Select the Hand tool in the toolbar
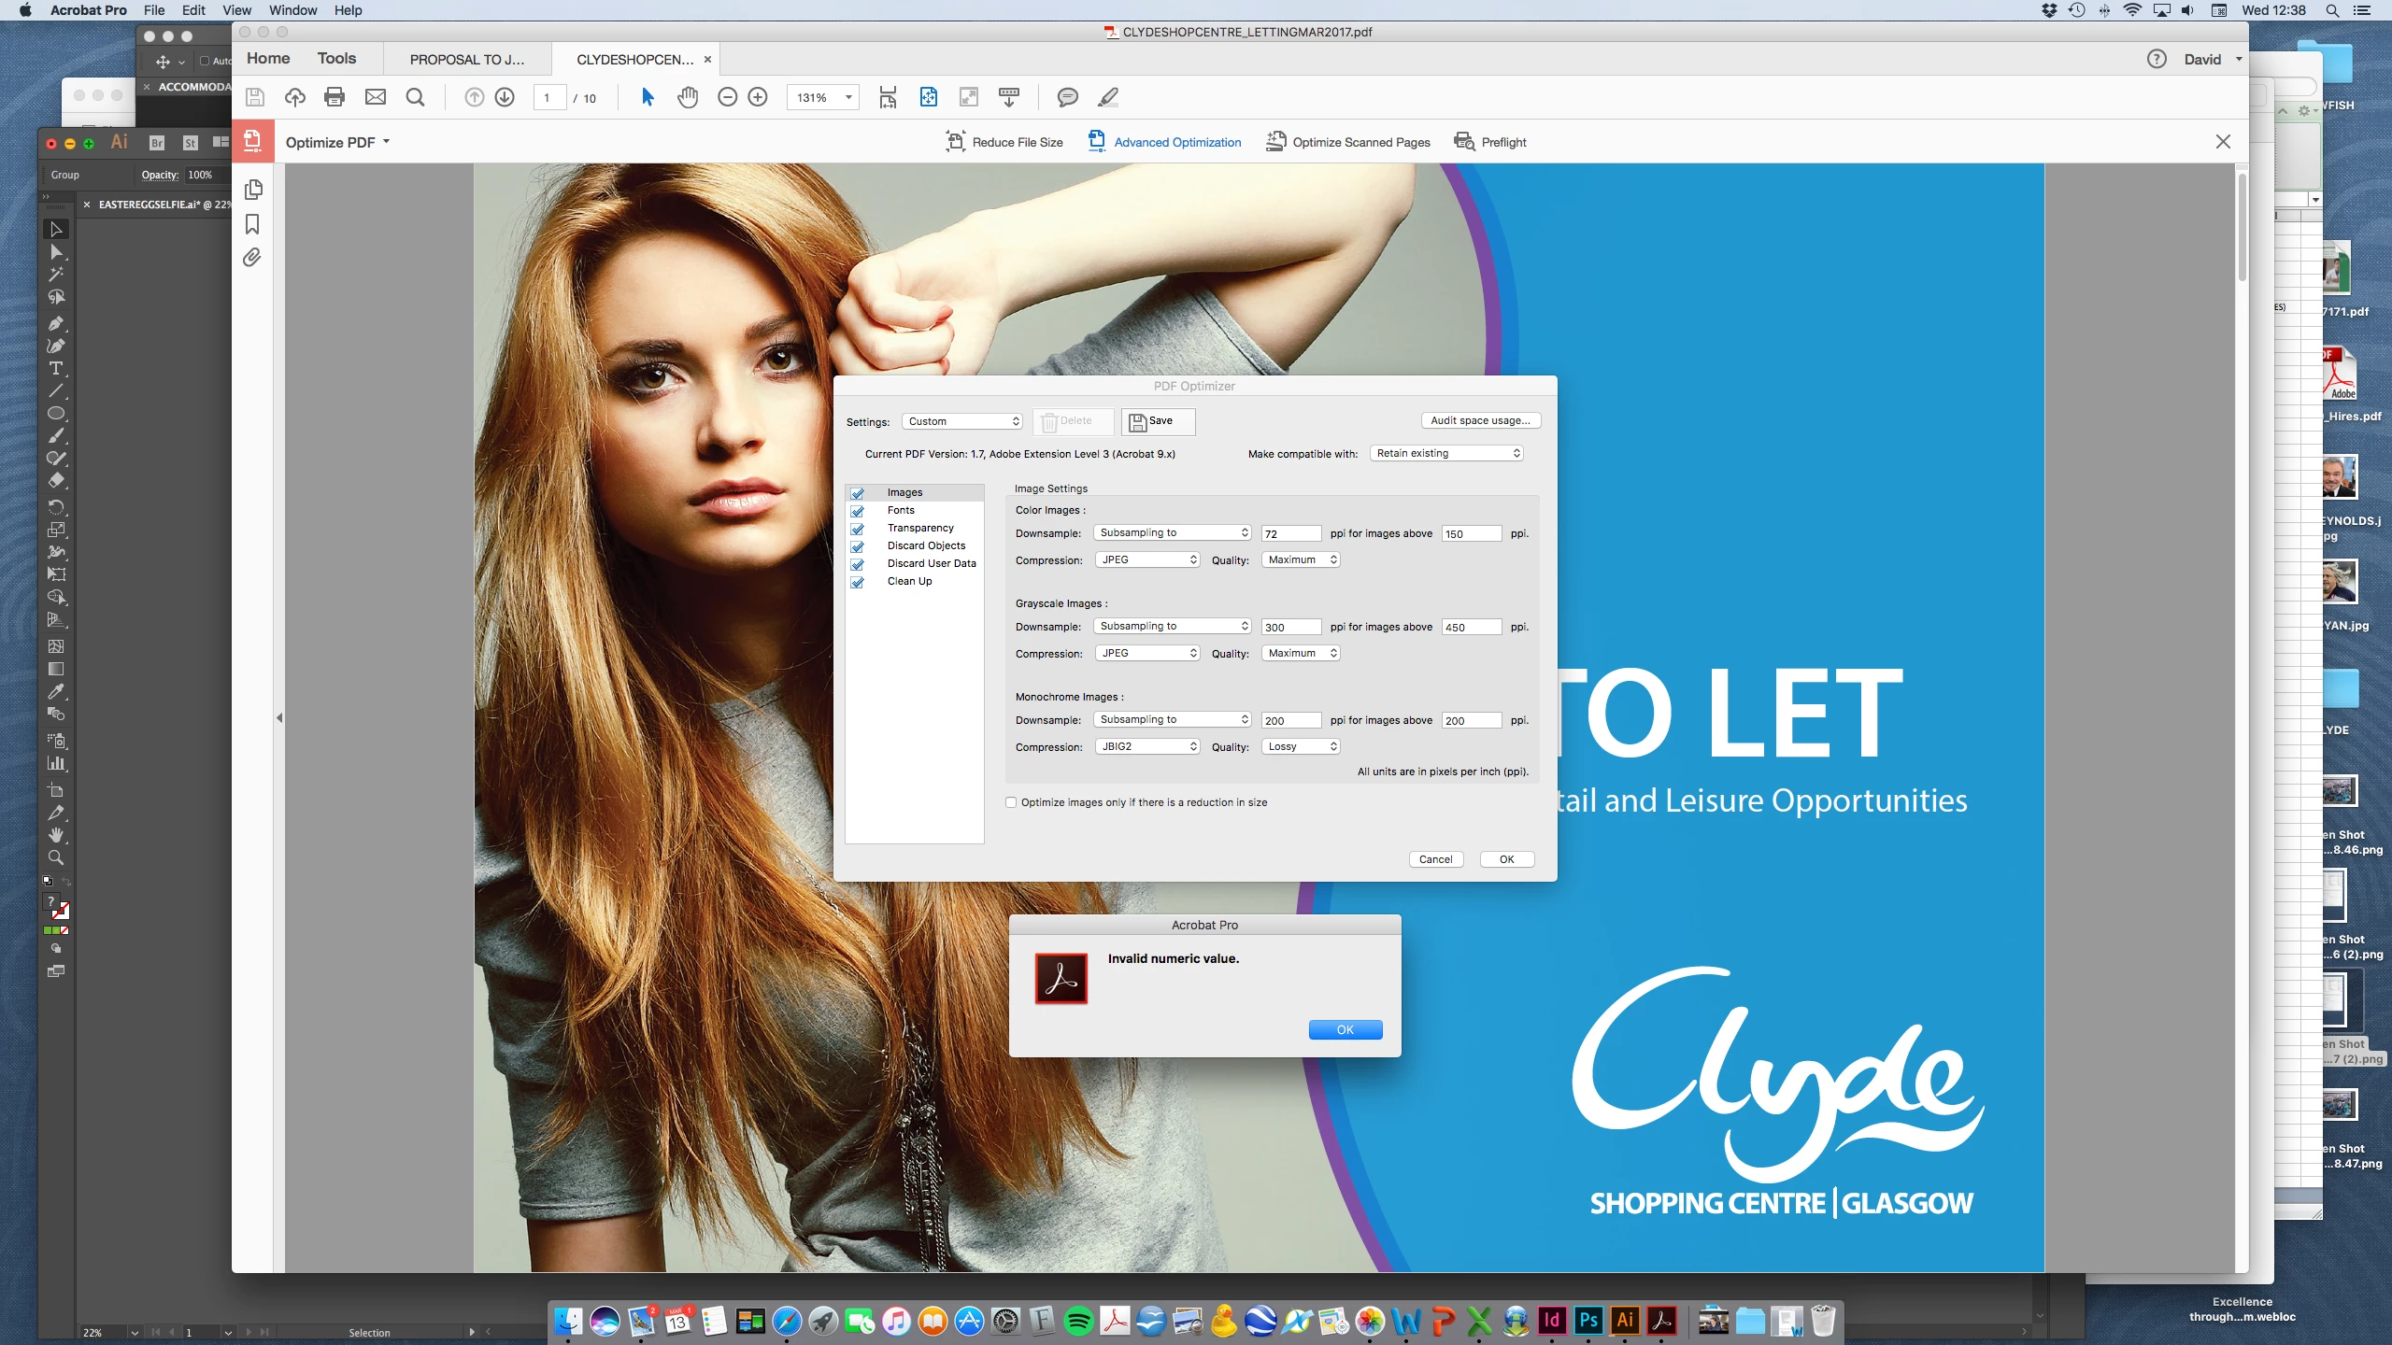The height and width of the screenshot is (1345, 2392). tap(688, 97)
